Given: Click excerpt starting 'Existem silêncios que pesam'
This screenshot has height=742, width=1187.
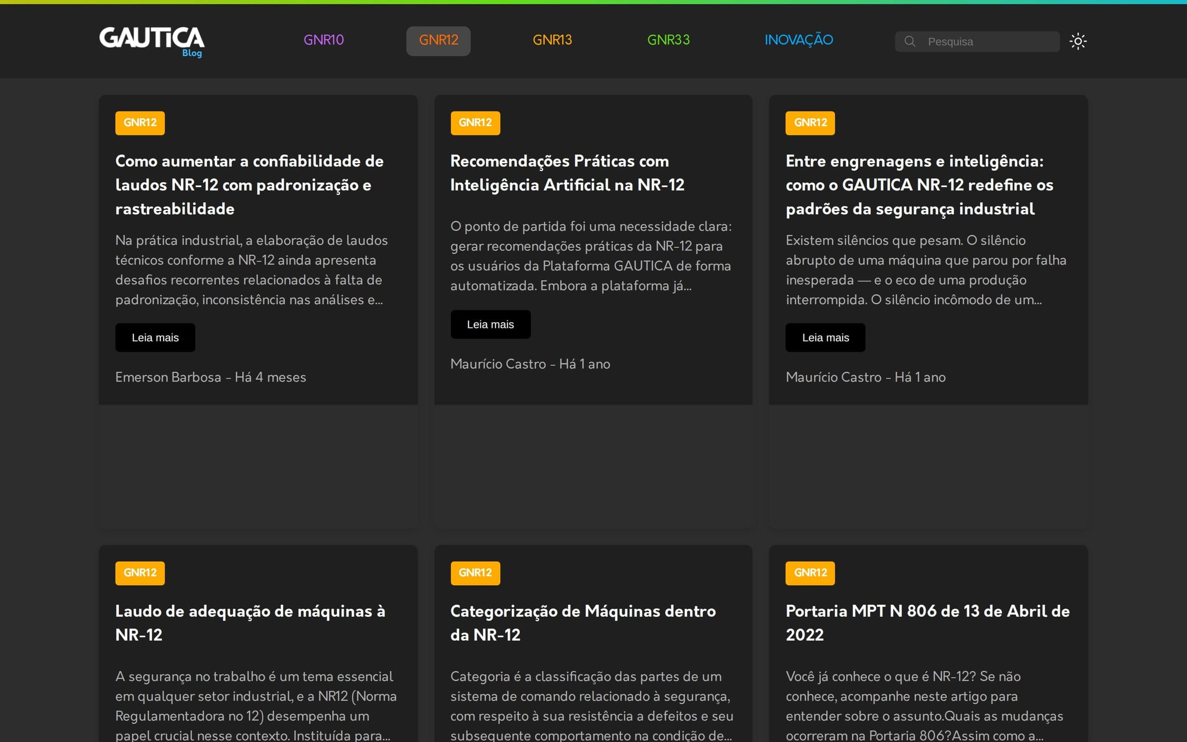Looking at the screenshot, I should pyautogui.click(x=926, y=270).
